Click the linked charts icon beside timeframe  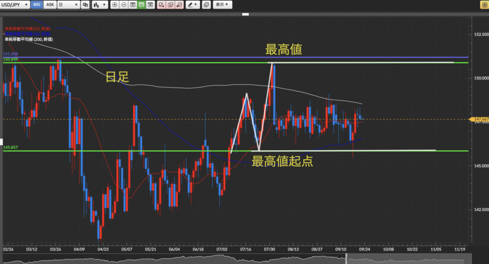[85, 5]
